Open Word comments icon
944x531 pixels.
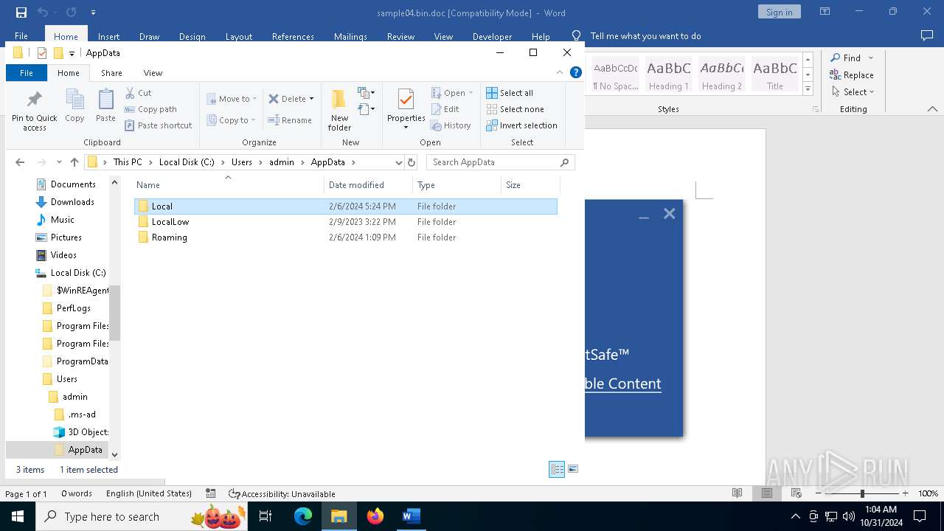(927, 35)
